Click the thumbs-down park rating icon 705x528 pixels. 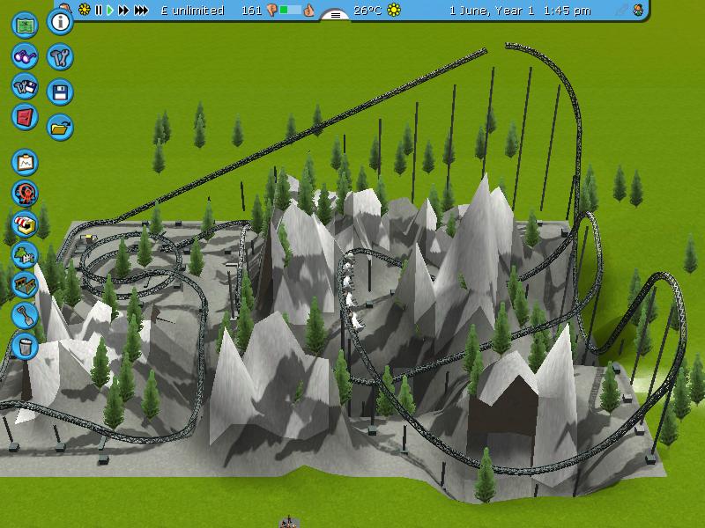click(271, 11)
